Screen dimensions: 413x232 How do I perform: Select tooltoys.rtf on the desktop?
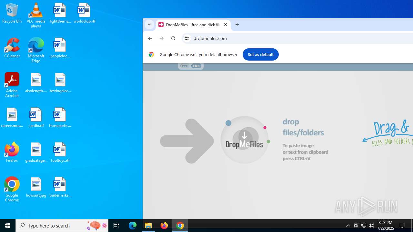coord(60,152)
